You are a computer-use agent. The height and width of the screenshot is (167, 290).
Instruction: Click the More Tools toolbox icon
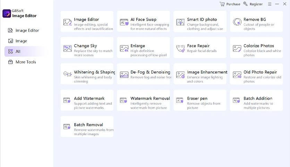point(10,62)
